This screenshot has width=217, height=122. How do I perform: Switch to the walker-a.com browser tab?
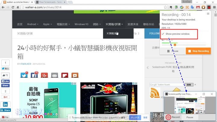click(18, 2)
